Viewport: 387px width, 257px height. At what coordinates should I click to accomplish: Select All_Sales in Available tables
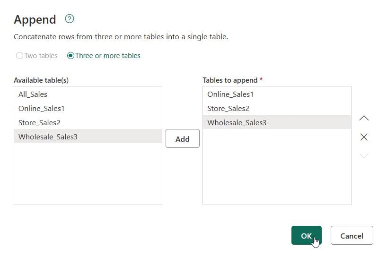click(x=88, y=94)
